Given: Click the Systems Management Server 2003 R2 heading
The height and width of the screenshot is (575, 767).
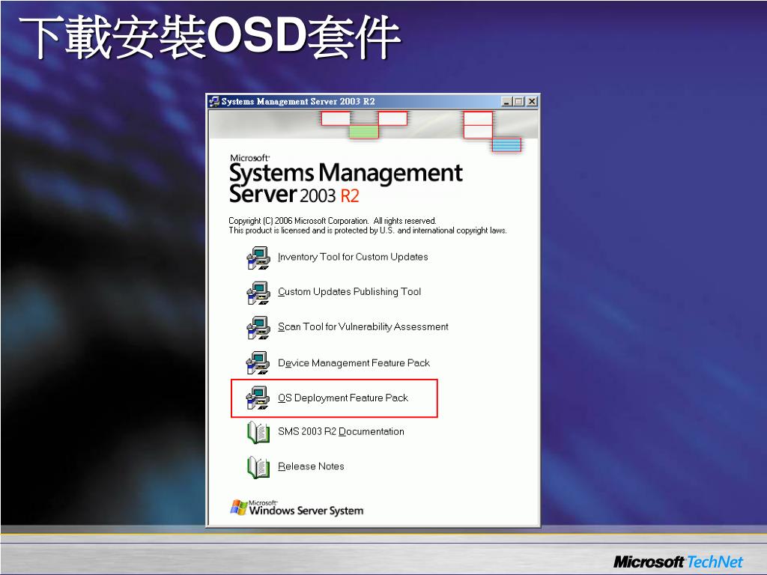Looking at the screenshot, I should pos(345,179).
